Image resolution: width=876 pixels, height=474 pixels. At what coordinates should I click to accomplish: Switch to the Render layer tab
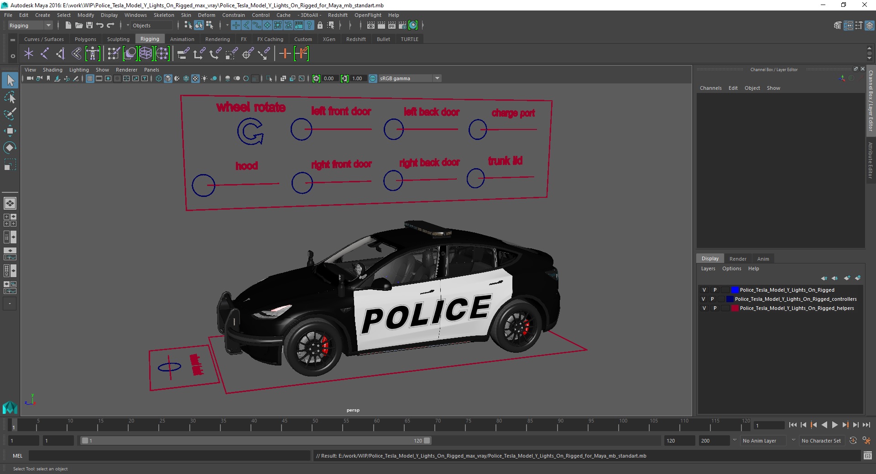pos(738,259)
